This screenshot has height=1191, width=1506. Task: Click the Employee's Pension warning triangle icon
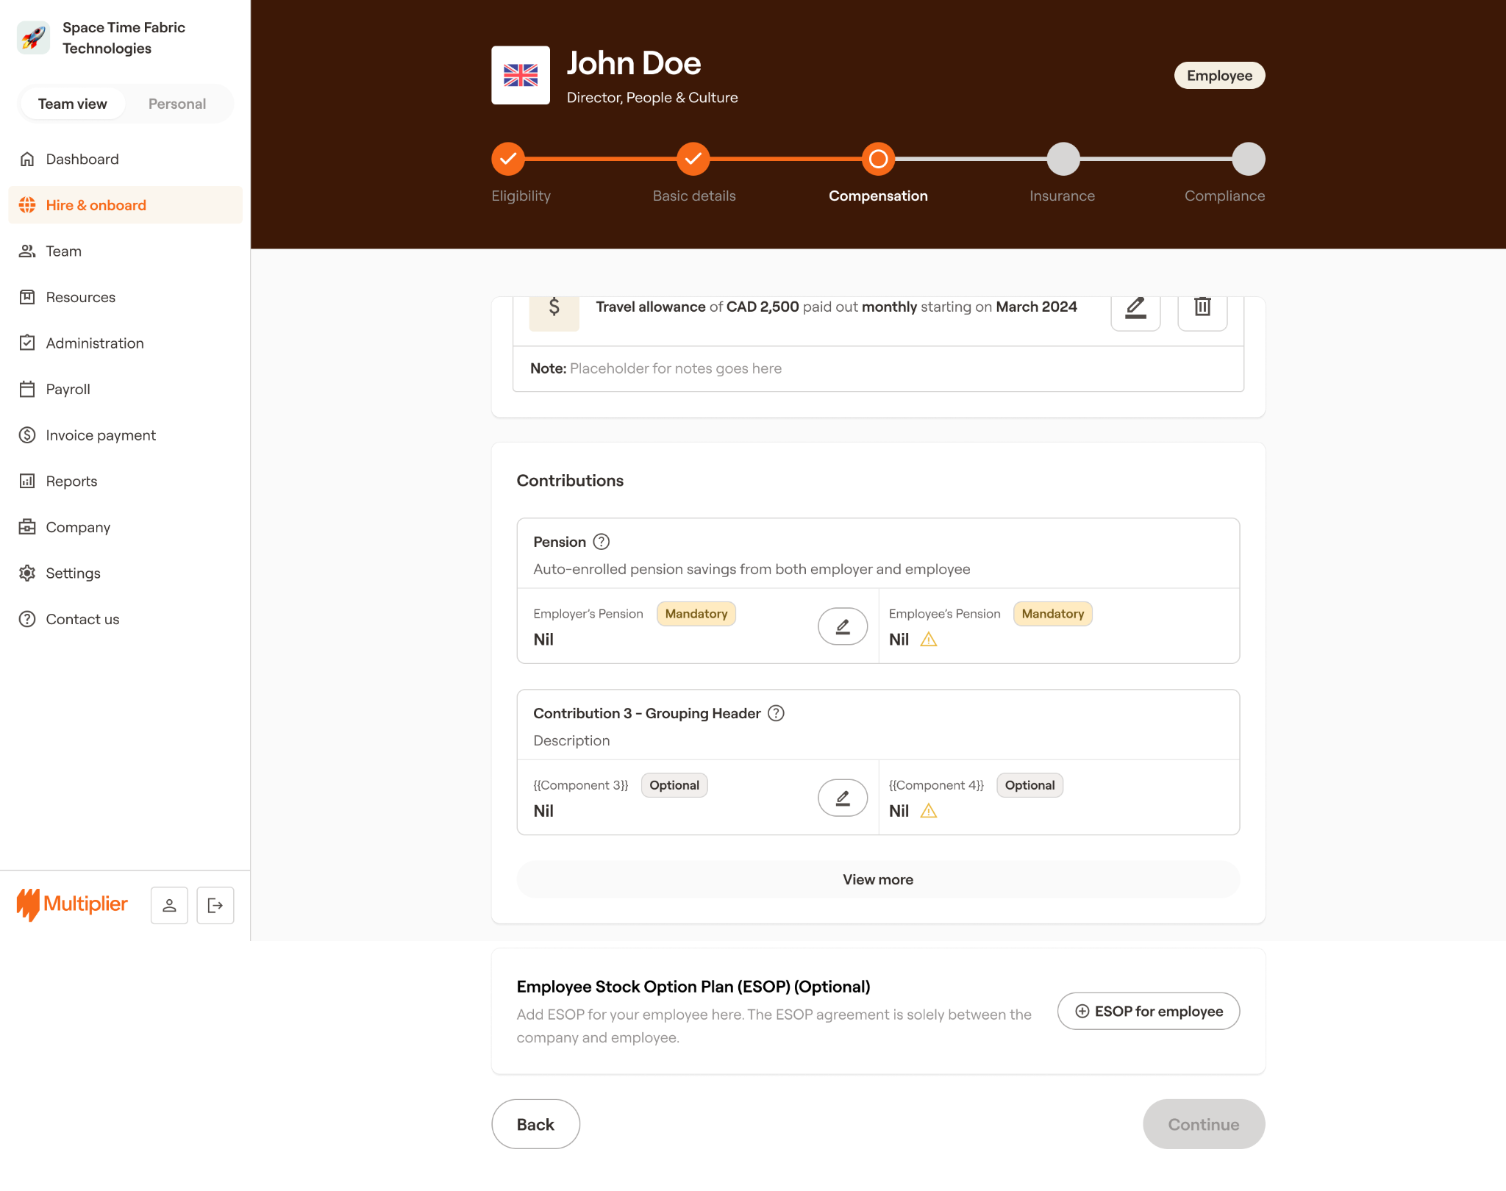tap(929, 640)
